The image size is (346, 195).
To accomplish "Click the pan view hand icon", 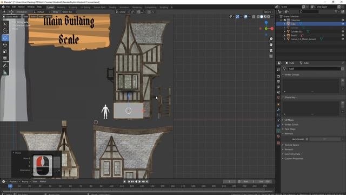I will coord(271,44).
